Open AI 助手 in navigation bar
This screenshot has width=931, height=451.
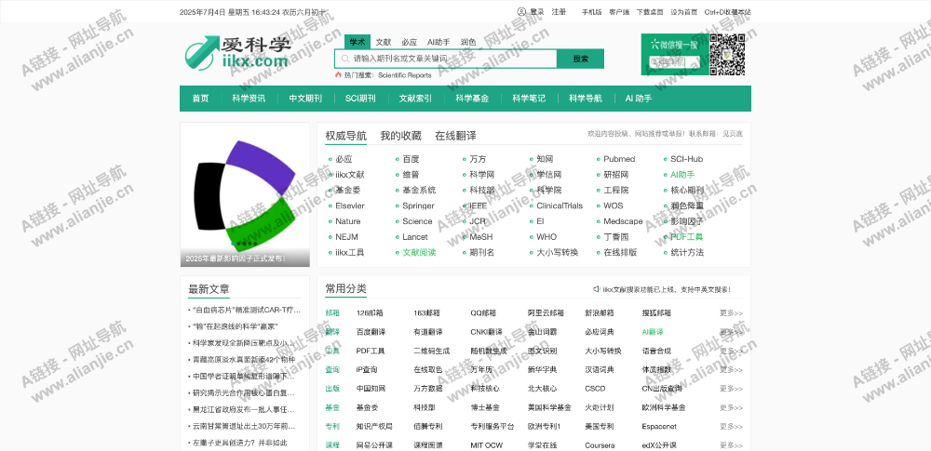639,99
